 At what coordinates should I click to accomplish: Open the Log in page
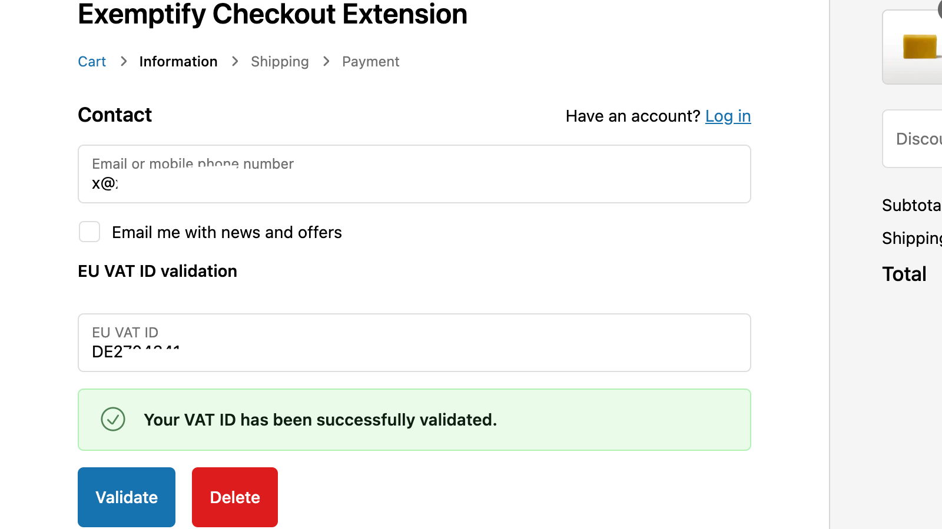[728, 116]
